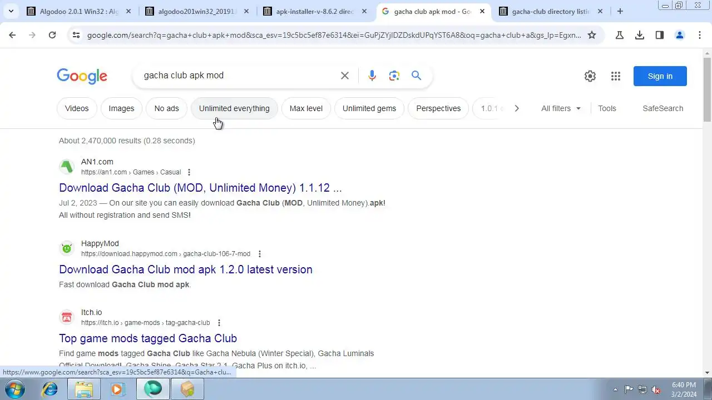Viewport: 712px width, 400px height.
Task: Open Chrome Labs flask icon
Action: tap(620, 35)
